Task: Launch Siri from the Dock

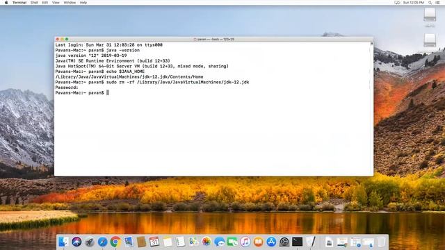Action: [x=76, y=242]
